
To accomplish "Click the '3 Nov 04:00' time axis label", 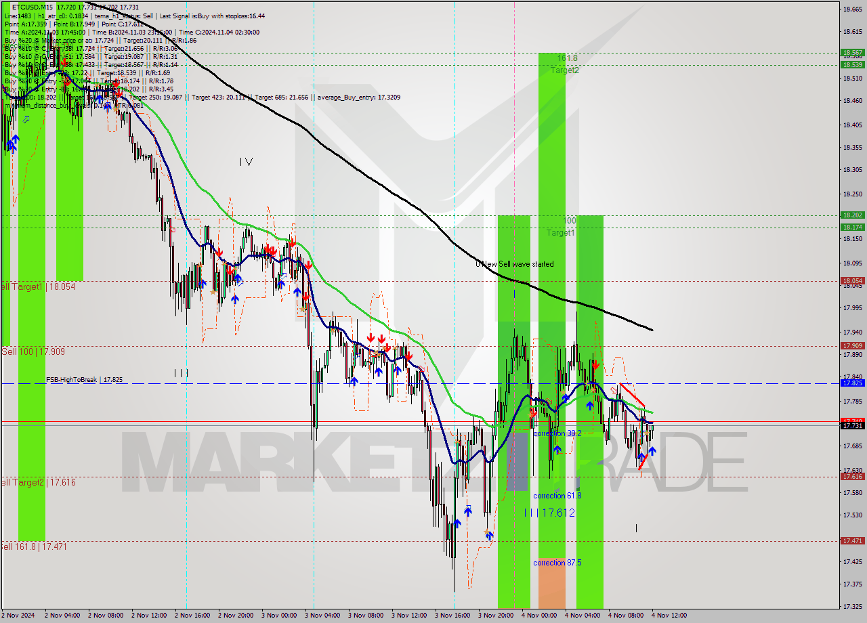I will coord(322,616).
